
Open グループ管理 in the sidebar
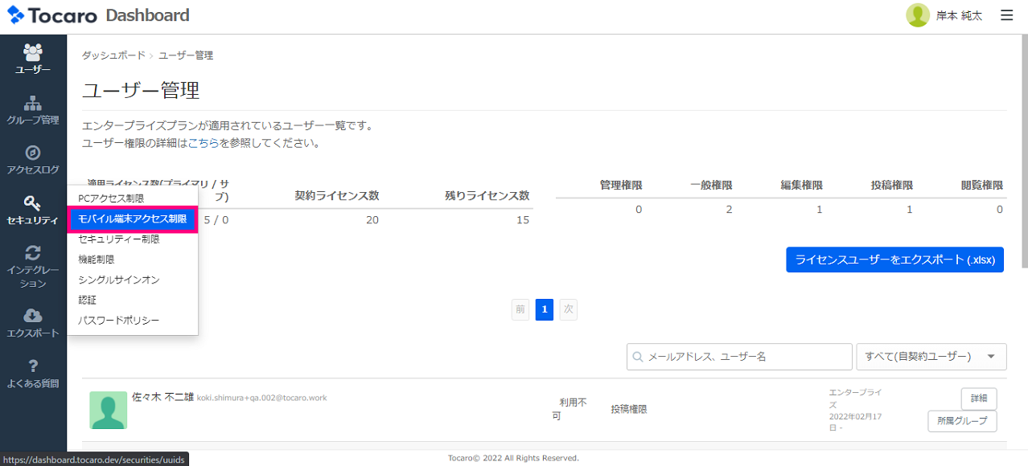tap(33, 110)
